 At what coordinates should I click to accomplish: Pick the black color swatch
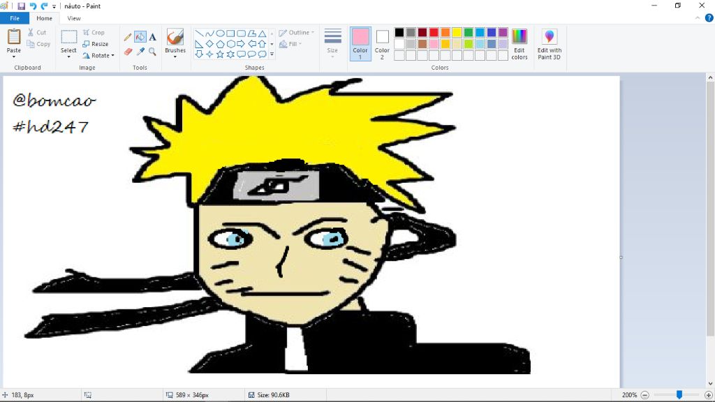coord(399,32)
